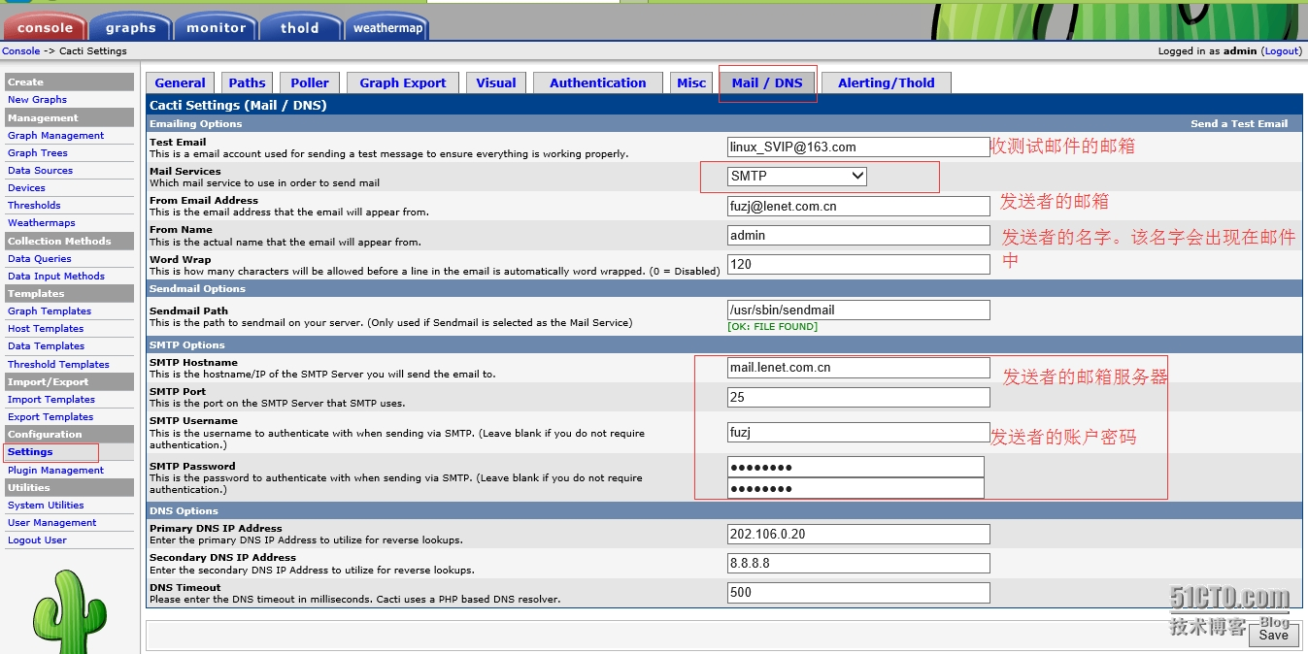Switch to the graphs top tab

130,27
